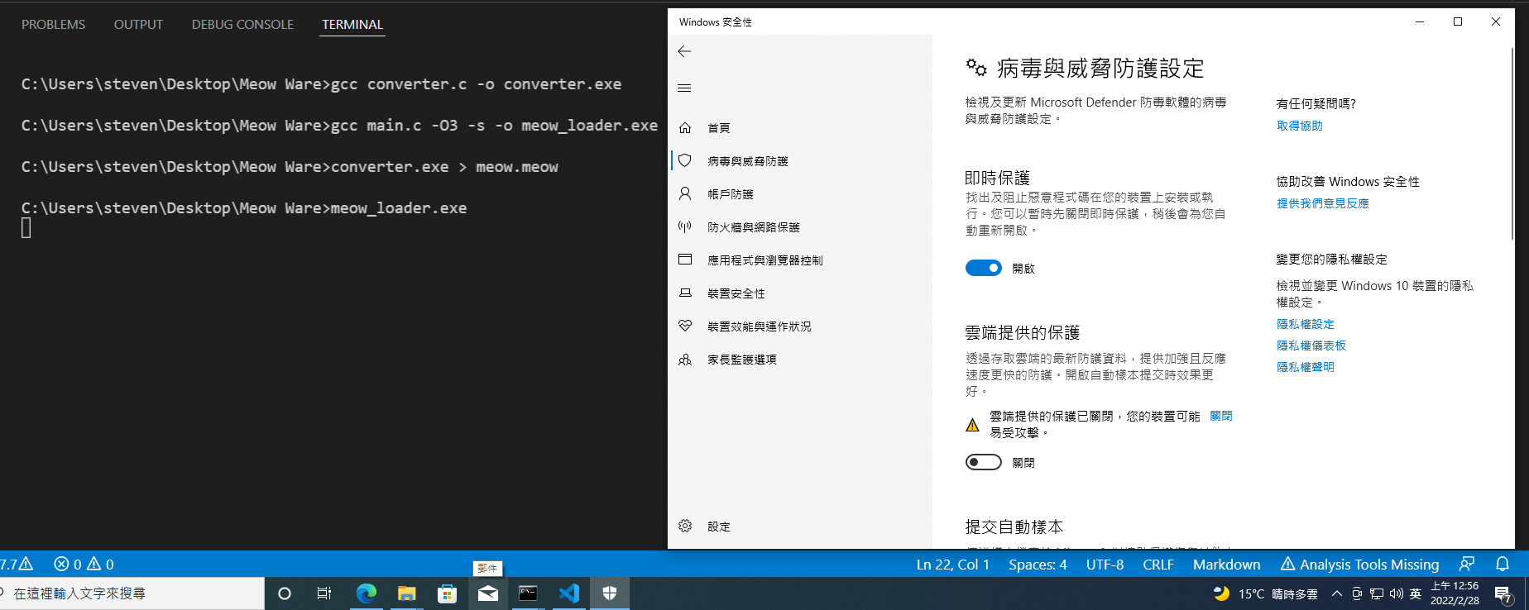Turn off the 即時保護 toggle
The width and height of the screenshot is (1529, 610).
pos(983,268)
